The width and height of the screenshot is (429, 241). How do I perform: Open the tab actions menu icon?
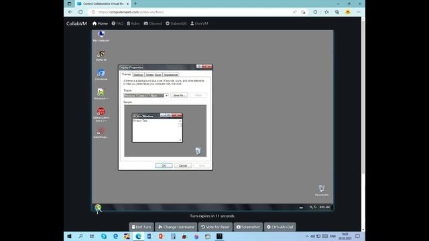click(69, 3)
